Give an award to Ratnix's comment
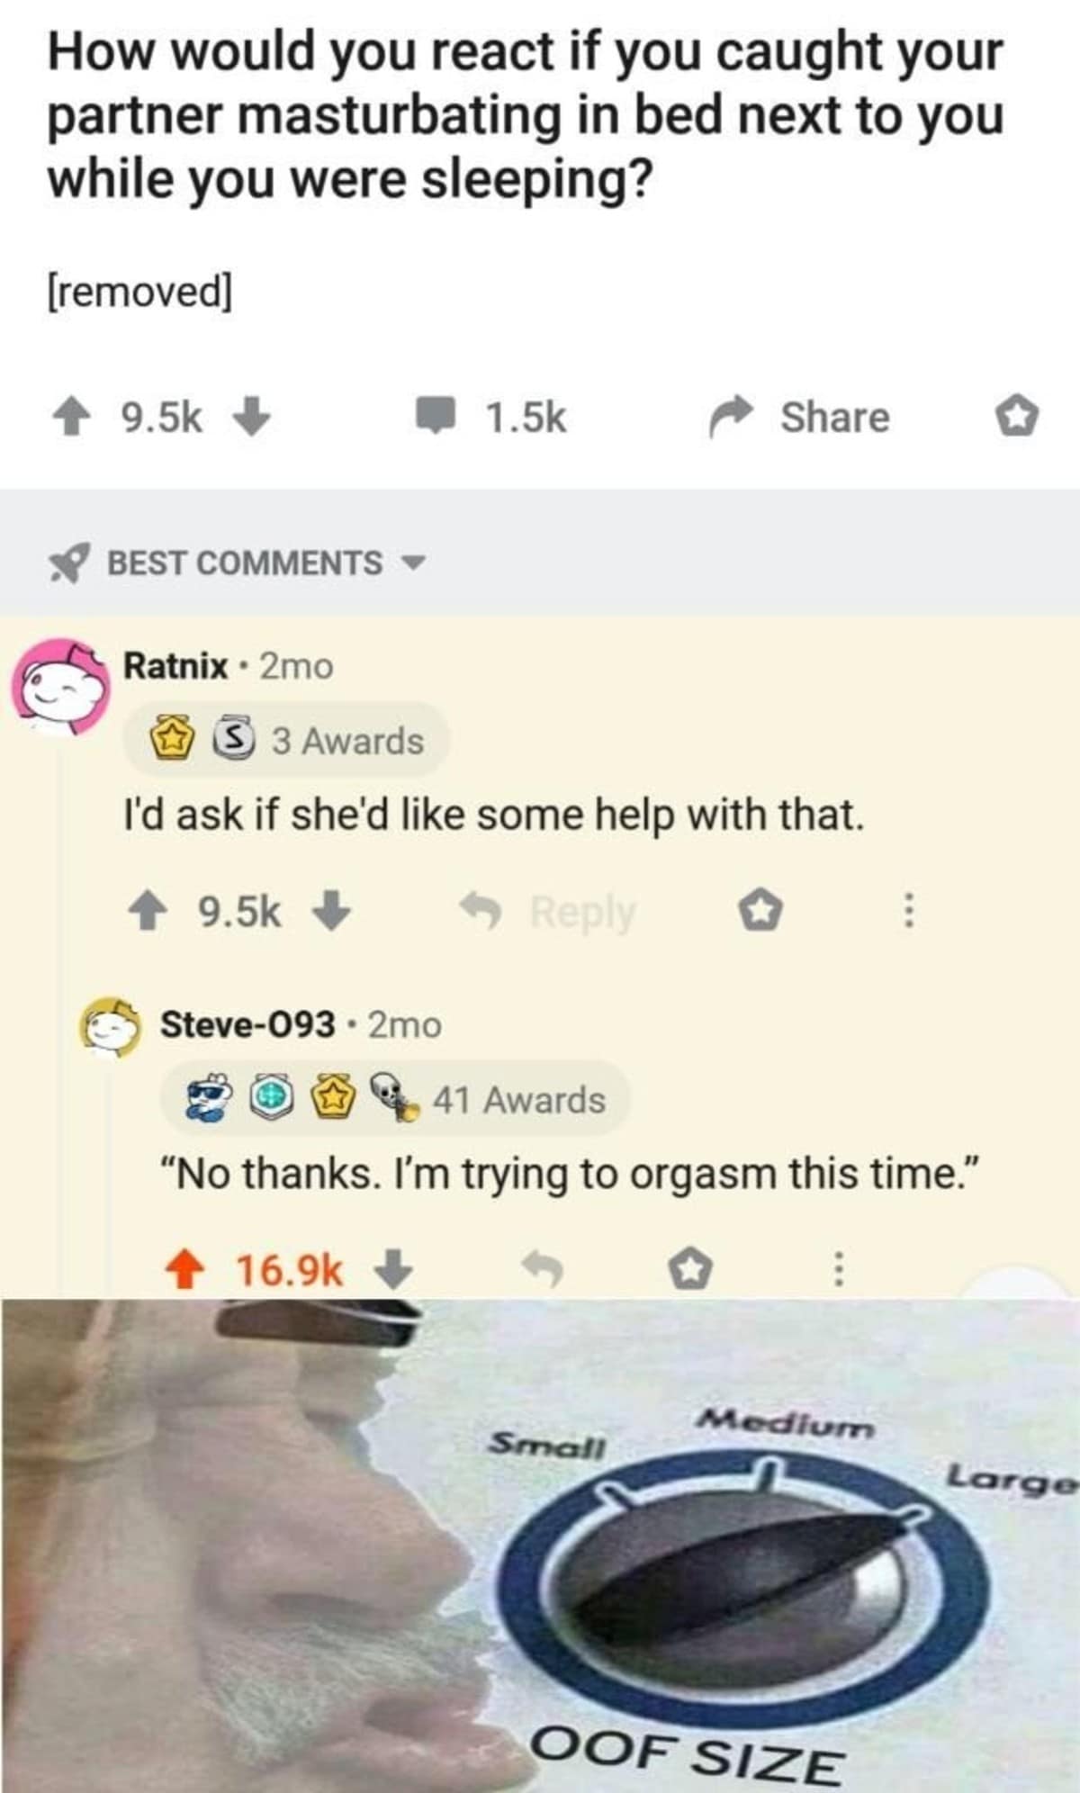 coord(760,912)
